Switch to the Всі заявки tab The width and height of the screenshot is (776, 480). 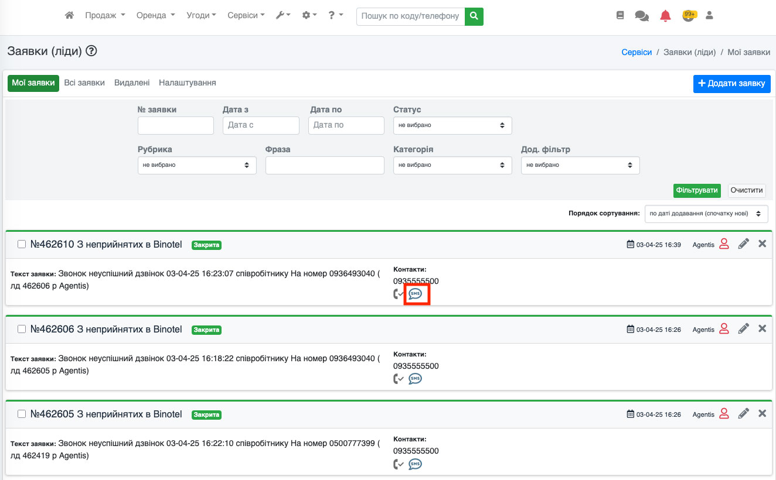pyautogui.click(x=84, y=83)
